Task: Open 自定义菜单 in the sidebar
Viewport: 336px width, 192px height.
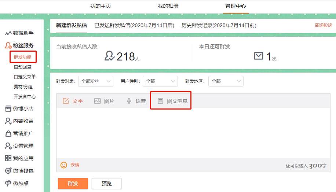Action: (x=25, y=77)
